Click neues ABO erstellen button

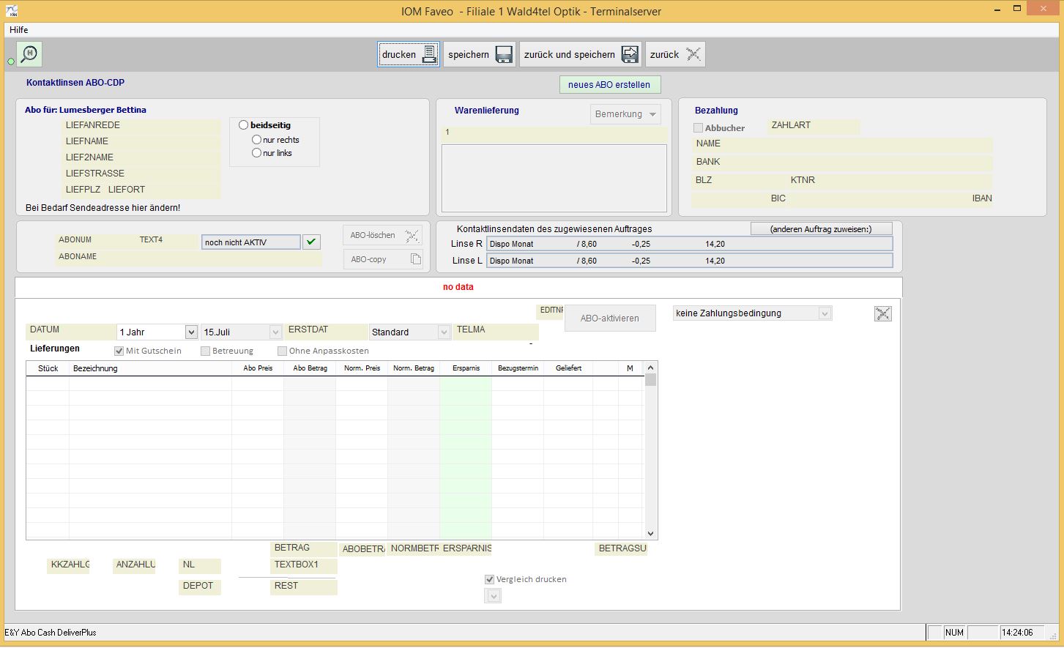point(609,84)
